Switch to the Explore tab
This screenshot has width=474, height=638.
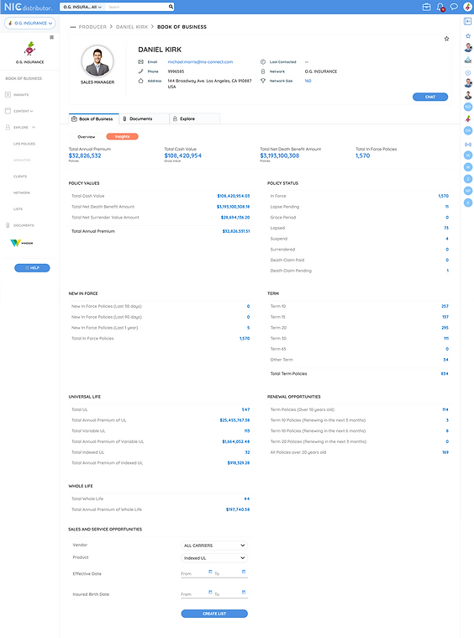click(194, 119)
